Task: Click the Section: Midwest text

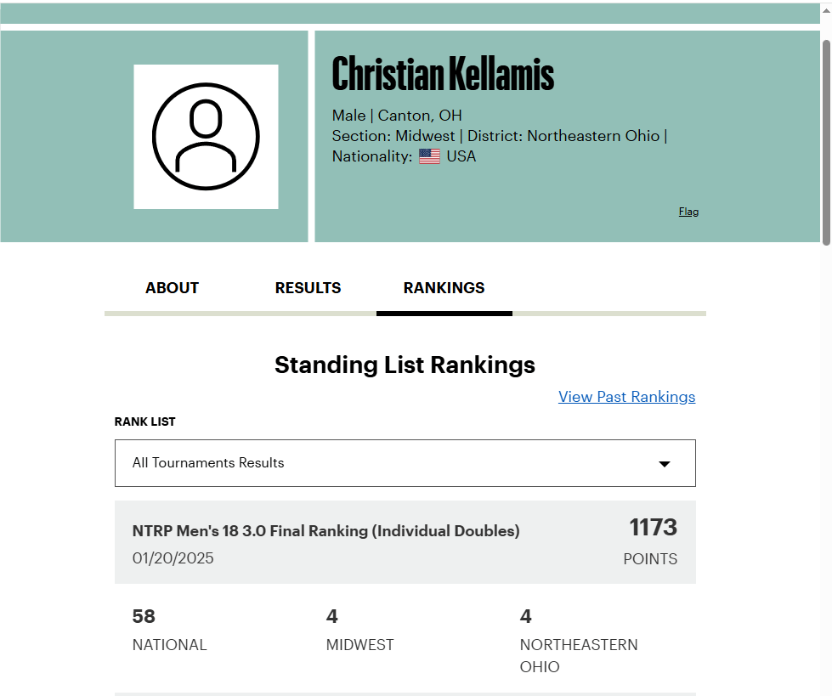Action: [393, 136]
